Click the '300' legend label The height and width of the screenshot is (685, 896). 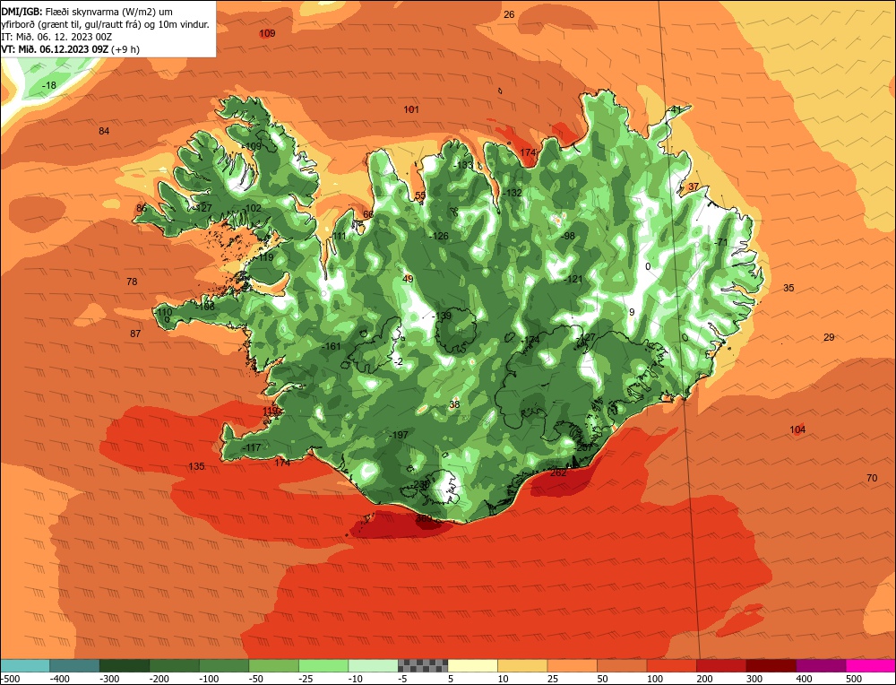click(754, 679)
